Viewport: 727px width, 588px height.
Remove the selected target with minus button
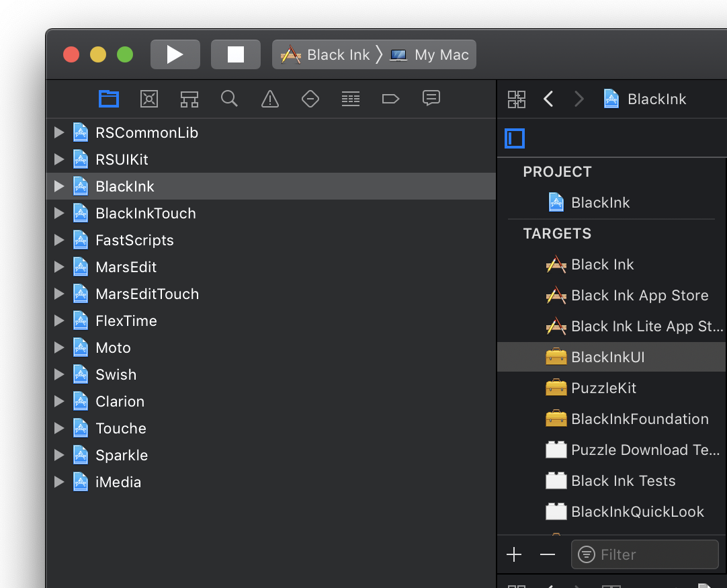548,554
